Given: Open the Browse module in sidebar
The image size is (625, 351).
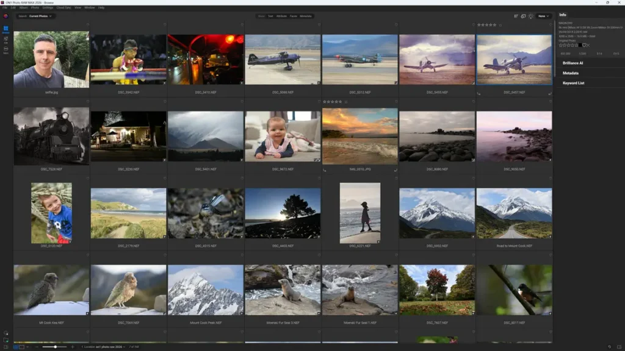Looking at the screenshot, I should coord(5,29).
